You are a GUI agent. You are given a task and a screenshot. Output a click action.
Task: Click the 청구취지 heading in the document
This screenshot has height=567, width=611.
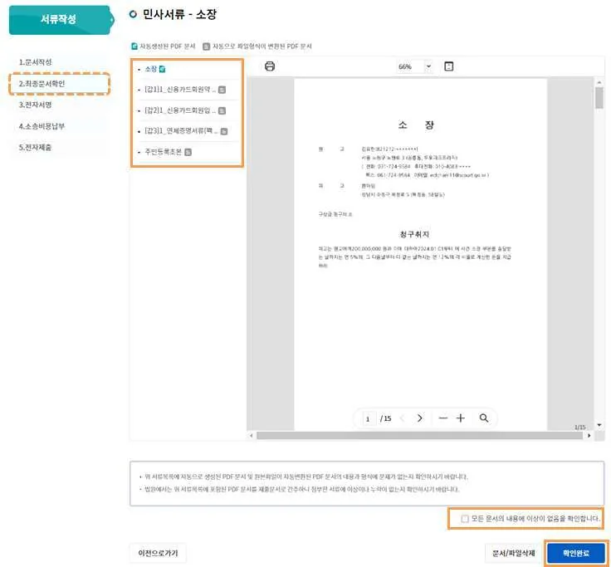coord(414,234)
